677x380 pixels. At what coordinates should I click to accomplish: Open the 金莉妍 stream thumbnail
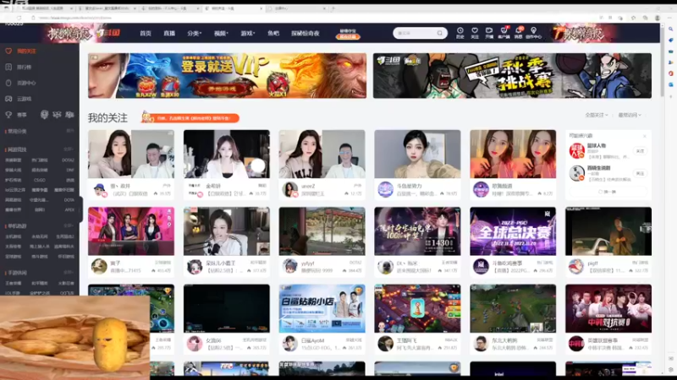(227, 154)
